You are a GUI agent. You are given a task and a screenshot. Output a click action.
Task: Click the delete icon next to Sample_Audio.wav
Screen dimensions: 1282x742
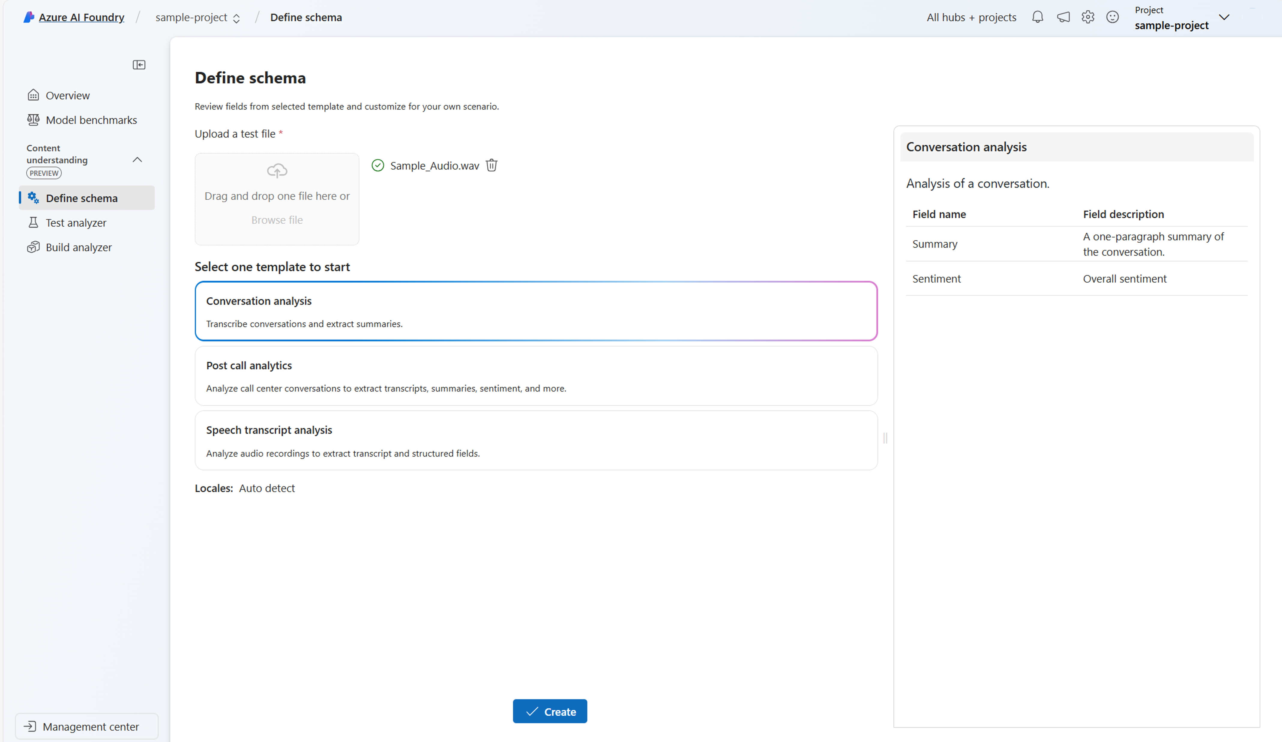[x=492, y=165]
